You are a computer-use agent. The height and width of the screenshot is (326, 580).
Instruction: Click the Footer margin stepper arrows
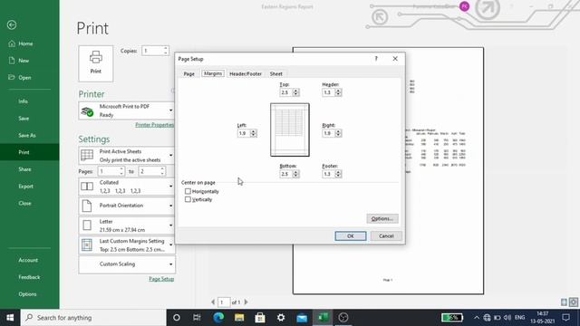coord(338,174)
